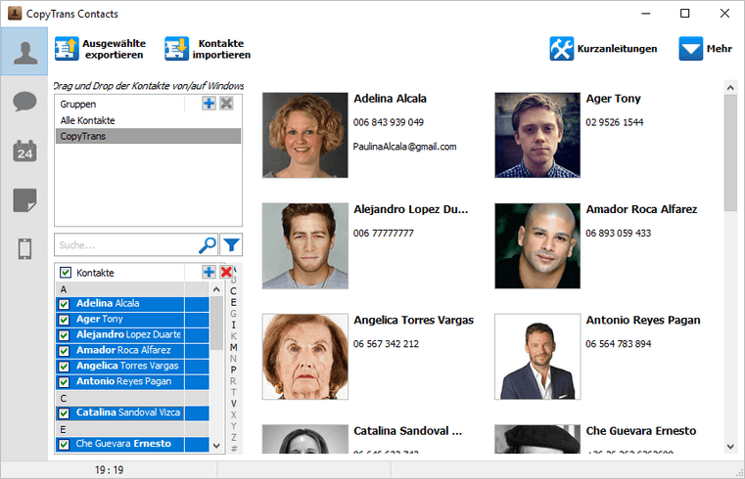Click PaulinaAlcala@gmail.com email text
The image size is (745, 479).
click(x=405, y=147)
